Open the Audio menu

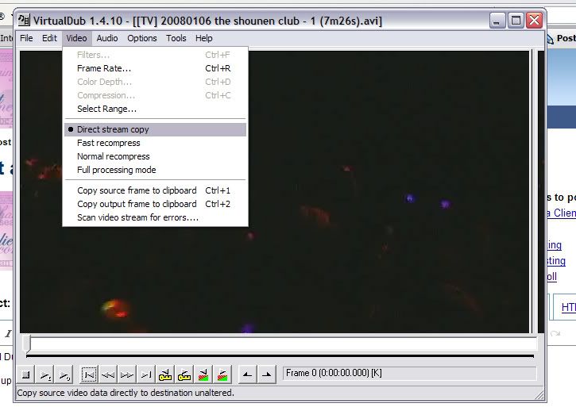coord(107,38)
